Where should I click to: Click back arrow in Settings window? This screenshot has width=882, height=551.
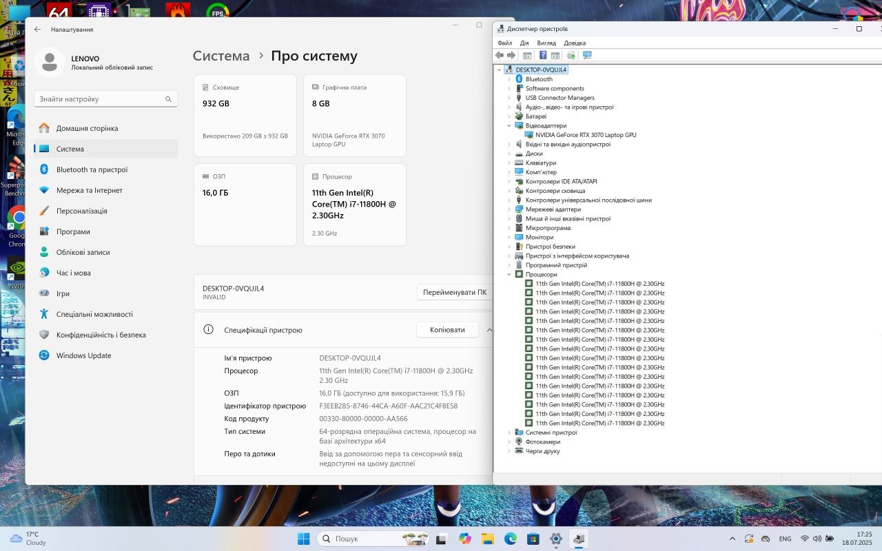pos(37,30)
